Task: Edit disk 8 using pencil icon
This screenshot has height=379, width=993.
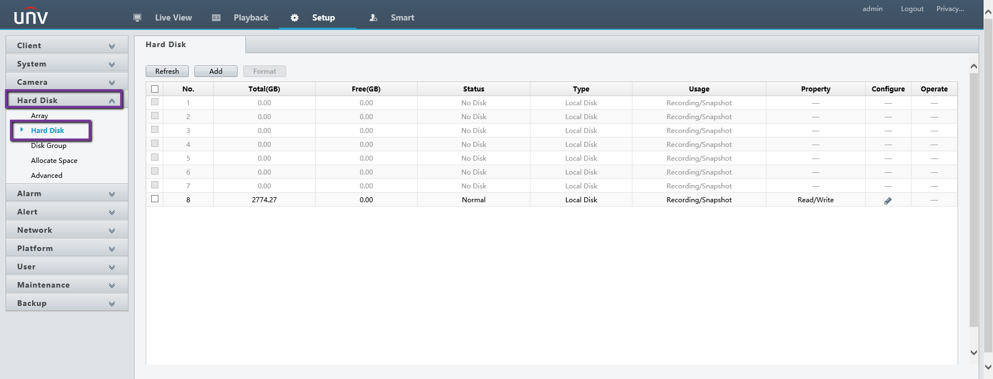Action: pyautogui.click(x=888, y=201)
